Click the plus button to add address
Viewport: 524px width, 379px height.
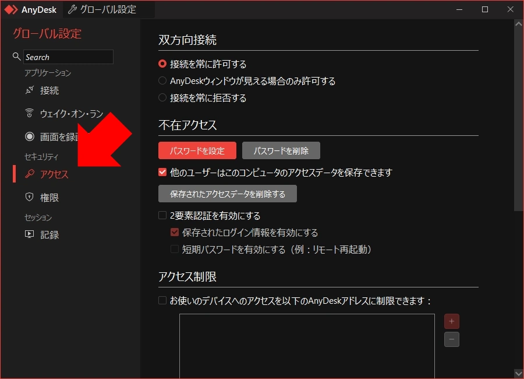click(x=452, y=321)
